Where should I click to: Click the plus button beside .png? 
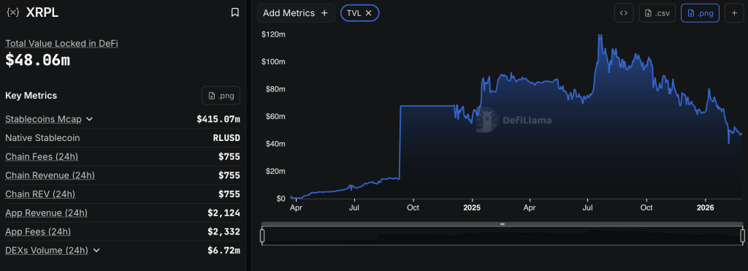coord(734,13)
